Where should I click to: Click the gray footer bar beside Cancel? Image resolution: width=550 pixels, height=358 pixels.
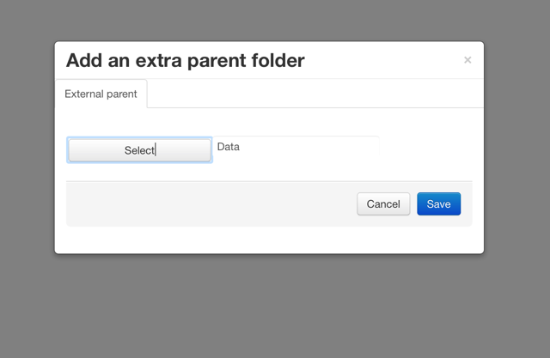point(211,203)
